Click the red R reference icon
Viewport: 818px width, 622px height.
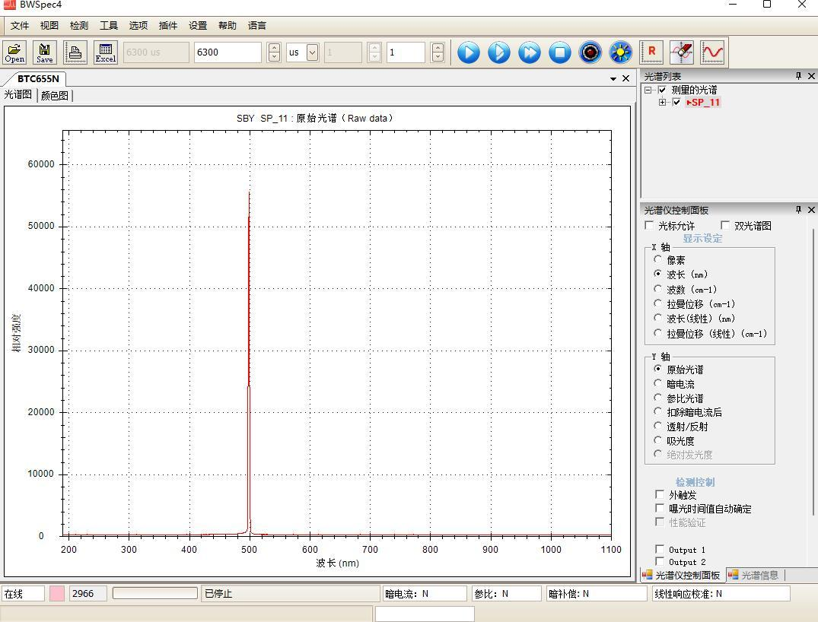tap(651, 52)
